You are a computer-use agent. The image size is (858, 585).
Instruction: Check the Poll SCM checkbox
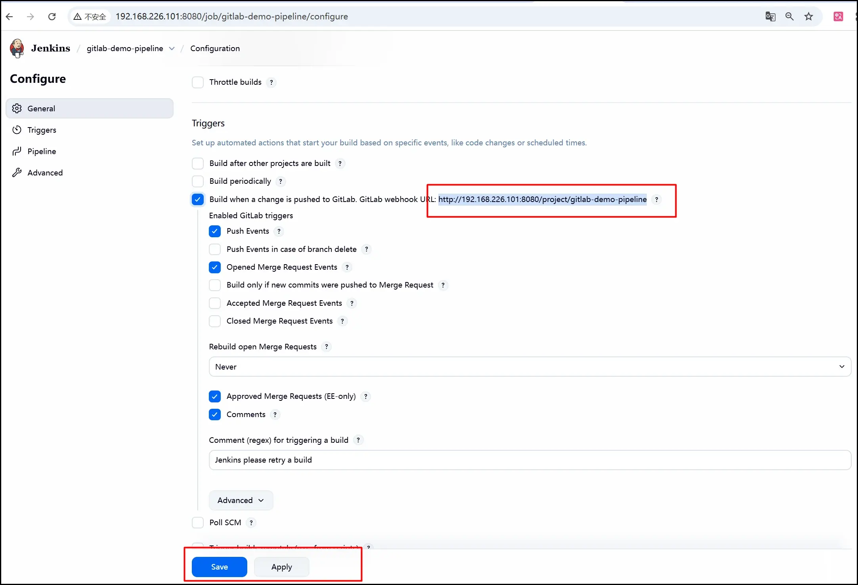(x=198, y=523)
